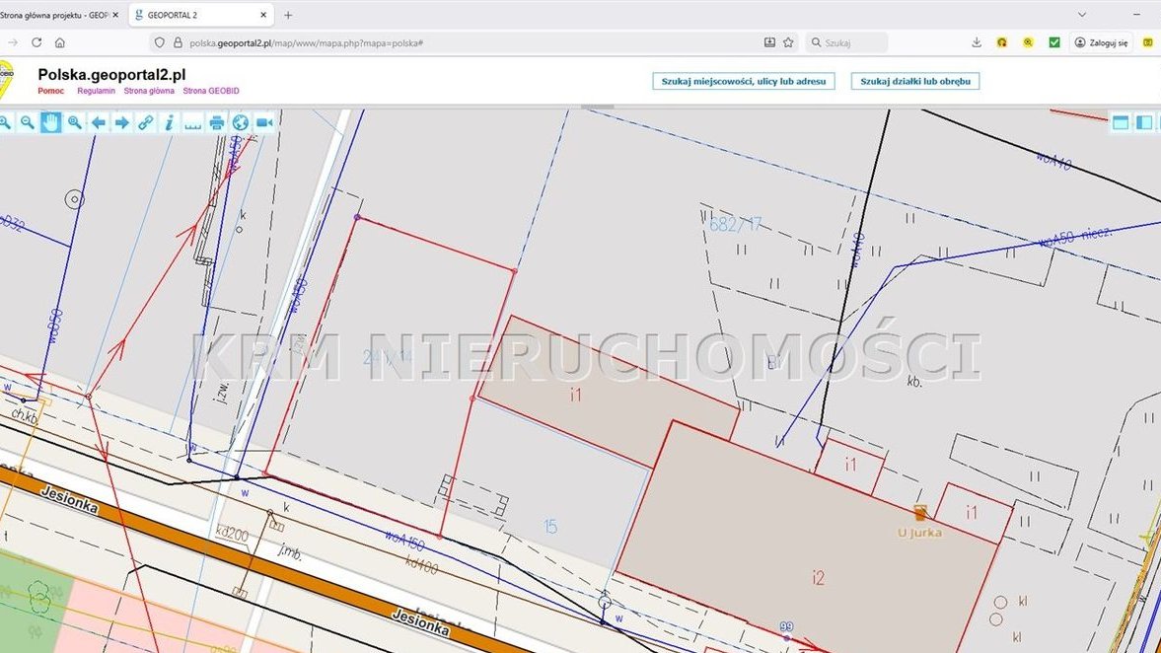
Task: Click the chain link share icon
Action: click(146, 122)
